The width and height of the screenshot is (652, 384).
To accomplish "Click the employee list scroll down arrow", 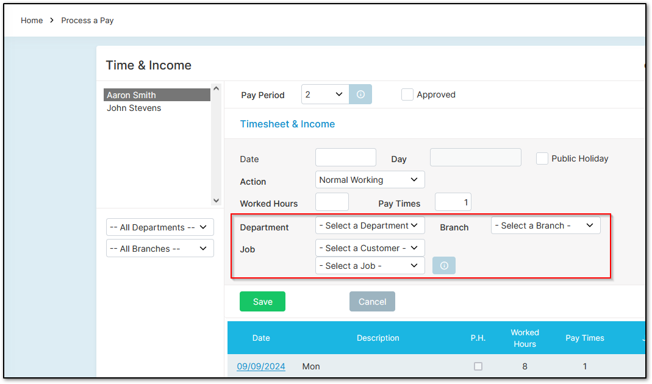I will [216, 201].
